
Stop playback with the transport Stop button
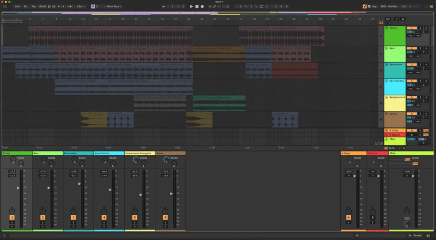tap(197, 6)
